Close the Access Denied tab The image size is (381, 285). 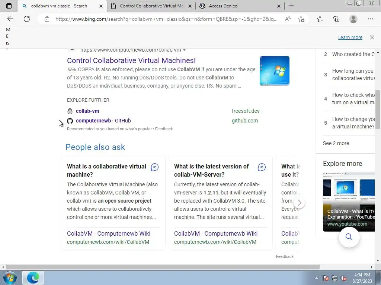[279, 6]
